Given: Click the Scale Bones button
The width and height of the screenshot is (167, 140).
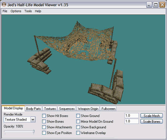Looking at the screenshot, I should point(152,121).
